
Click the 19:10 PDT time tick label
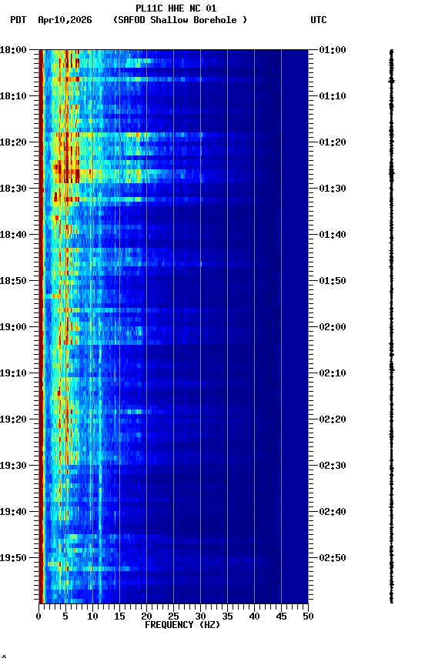[13, 373]
